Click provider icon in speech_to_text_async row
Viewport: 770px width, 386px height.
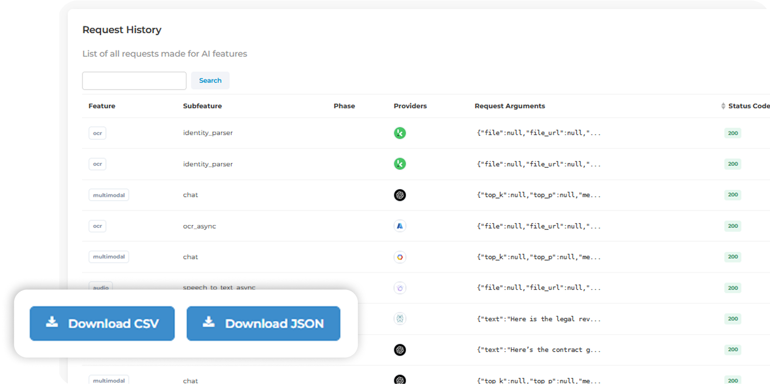[400, 288]
